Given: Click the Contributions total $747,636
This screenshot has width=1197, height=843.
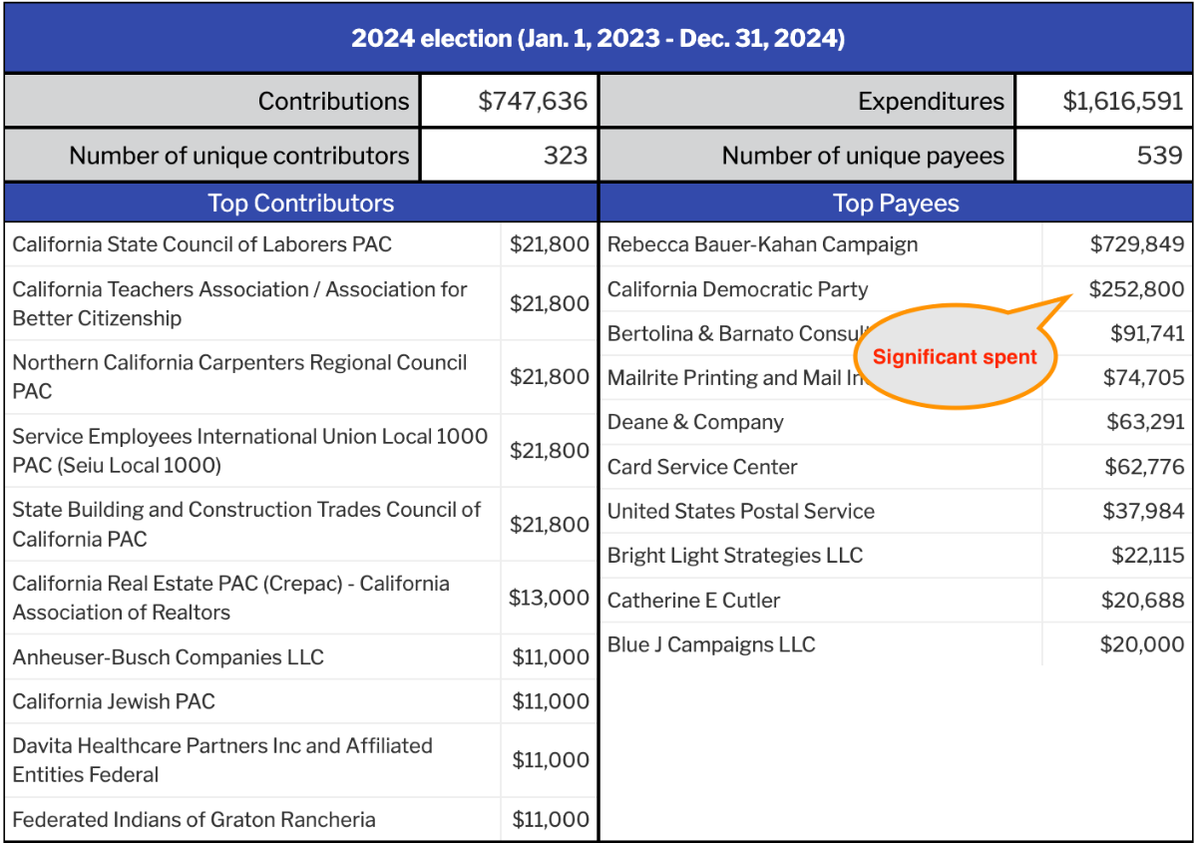Looking at the screenshot, I should (533, 101).
